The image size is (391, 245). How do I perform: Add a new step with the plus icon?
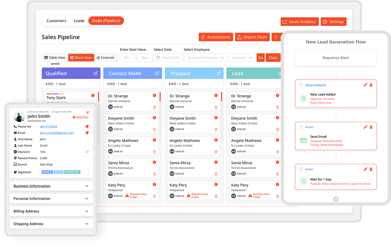[336, 199]
